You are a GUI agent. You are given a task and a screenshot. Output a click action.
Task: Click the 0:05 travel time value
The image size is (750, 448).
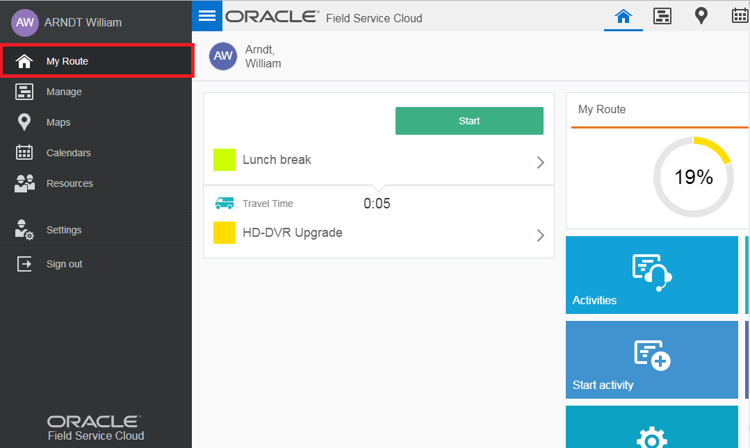tap(377, 204)
